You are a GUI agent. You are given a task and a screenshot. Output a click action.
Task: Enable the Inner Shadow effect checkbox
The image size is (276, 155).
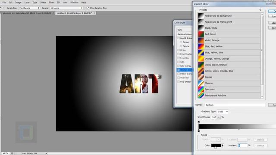pos(179,54)
